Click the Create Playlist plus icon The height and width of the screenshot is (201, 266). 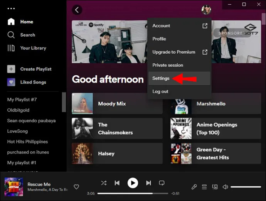pyautogui.click(x=11, y=69)
